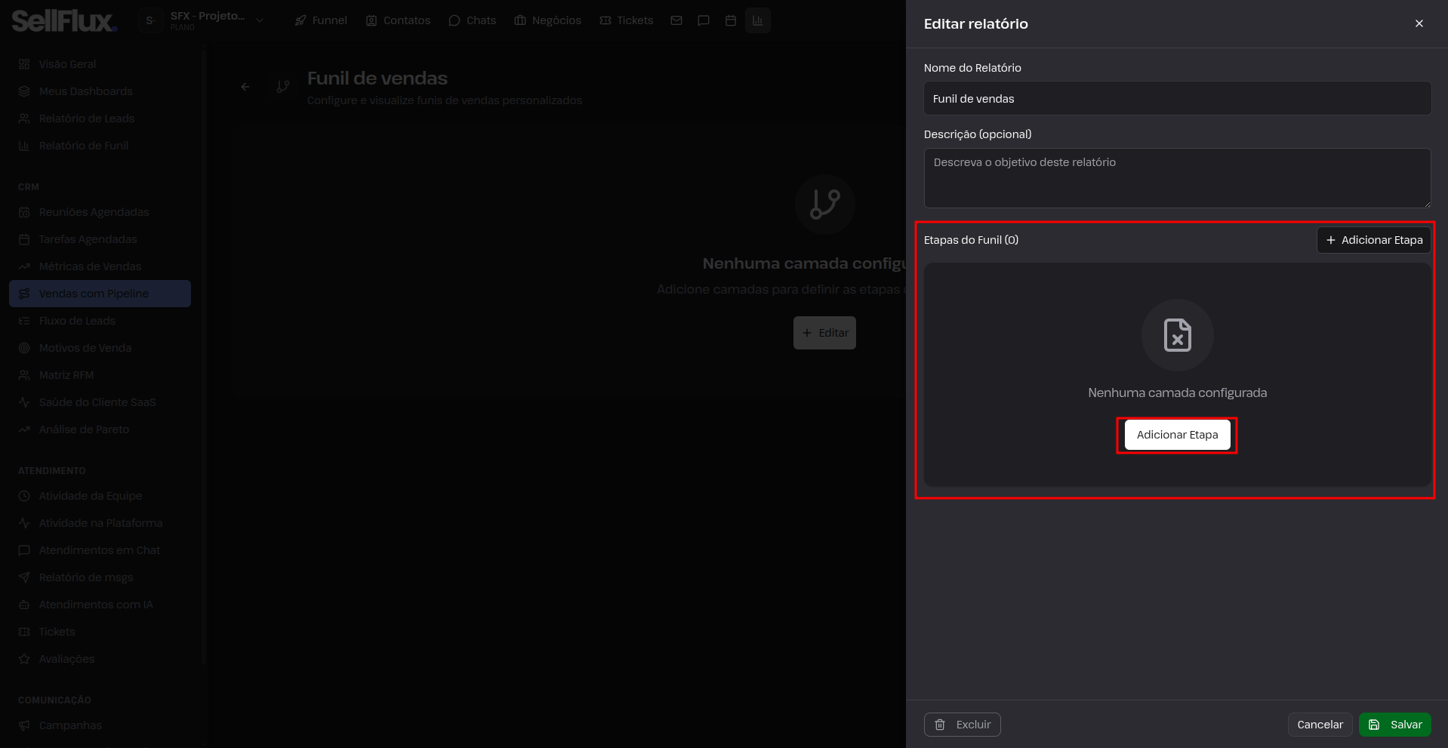Focus the Descrição (opcional) text area
1448x748 pixels.
(x=1177, y=178)
